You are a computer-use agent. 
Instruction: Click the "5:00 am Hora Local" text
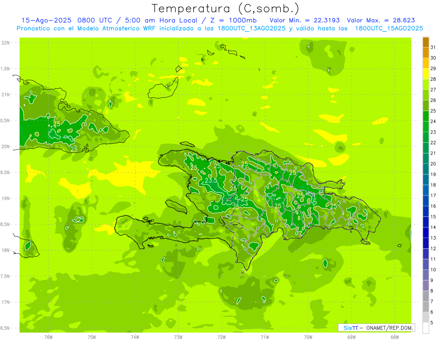[162, 20]
